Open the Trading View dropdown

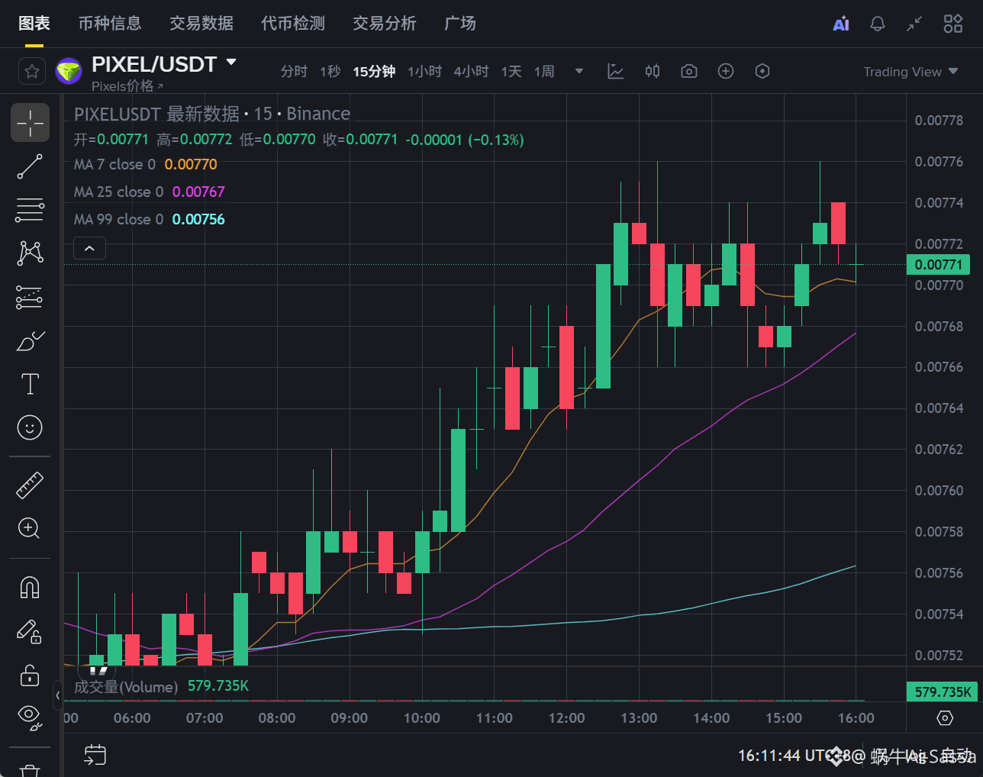click(910, 72)
